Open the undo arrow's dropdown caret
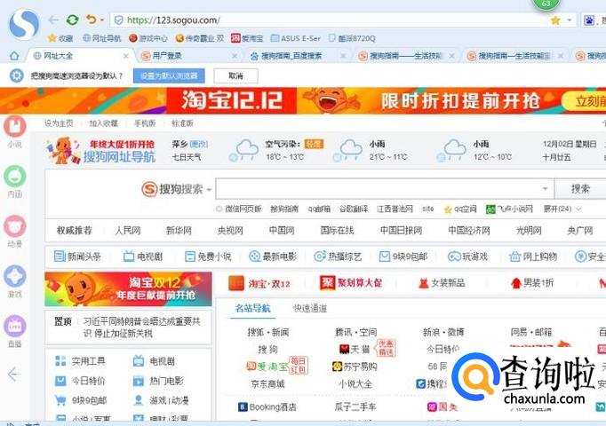Screen dimensions: 606x426 (102, 20)
